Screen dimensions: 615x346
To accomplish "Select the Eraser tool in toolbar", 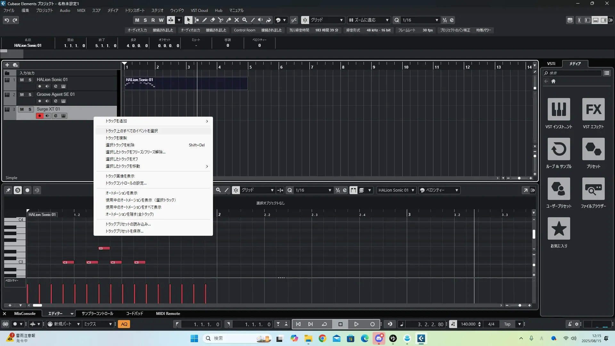I will point(213,20).
